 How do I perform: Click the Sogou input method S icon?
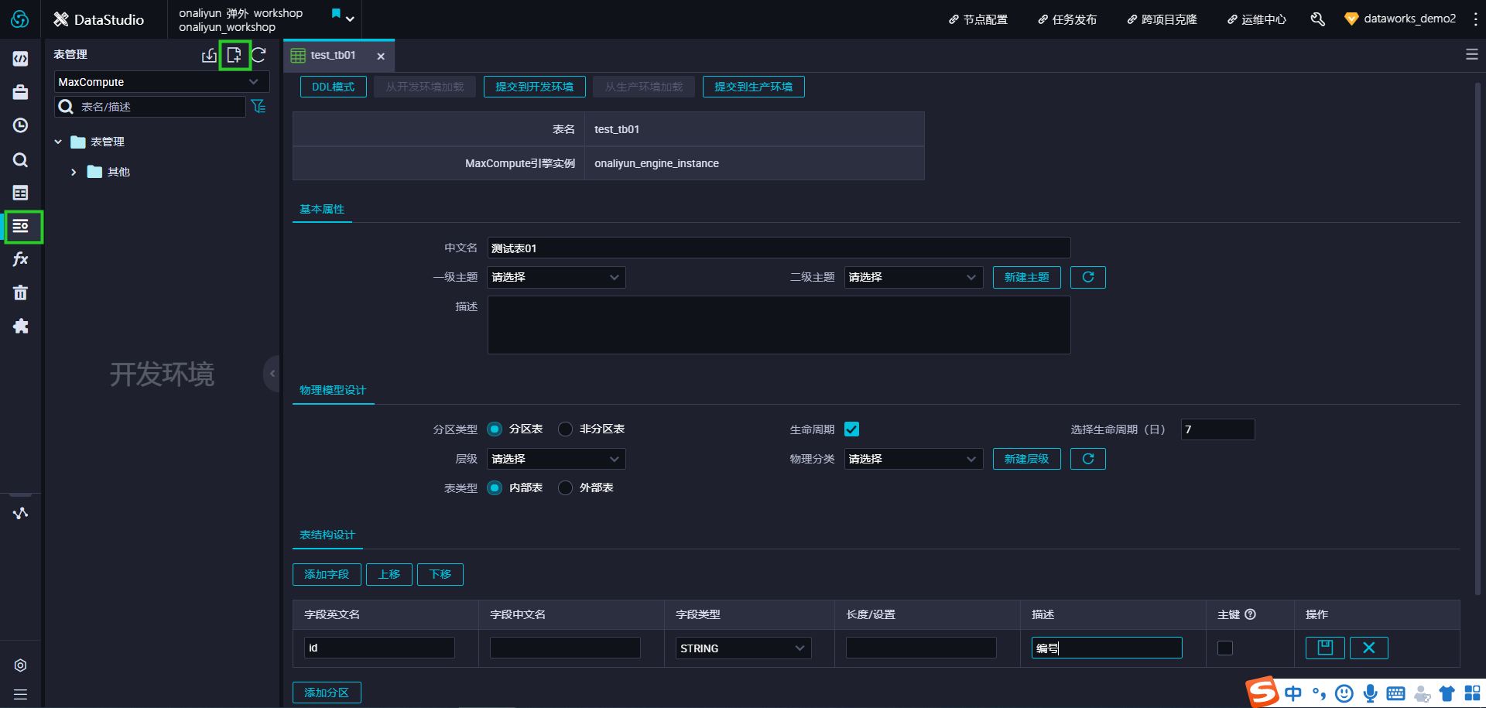tap(1262, 692)
